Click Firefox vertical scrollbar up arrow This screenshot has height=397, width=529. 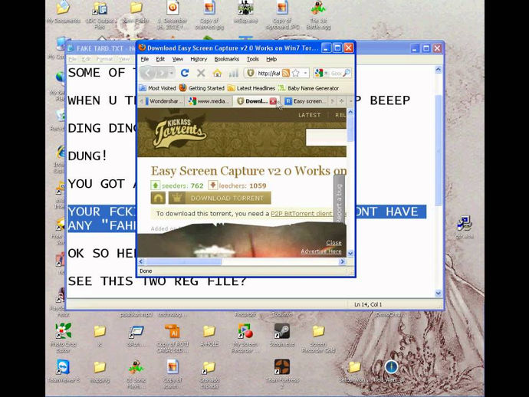(x=350, y=112)
